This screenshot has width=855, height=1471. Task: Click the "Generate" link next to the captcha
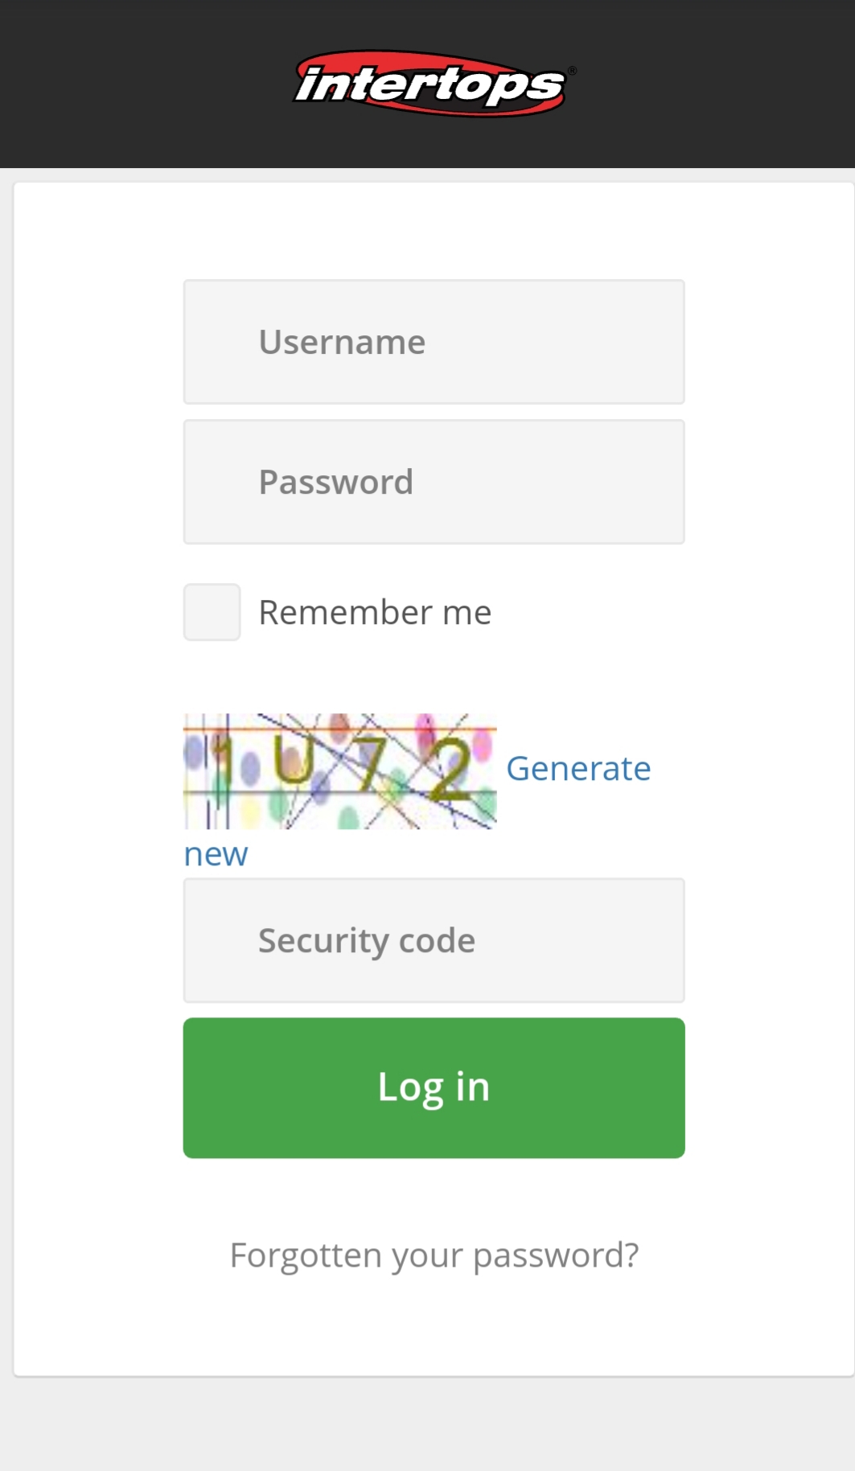(578, 769)
